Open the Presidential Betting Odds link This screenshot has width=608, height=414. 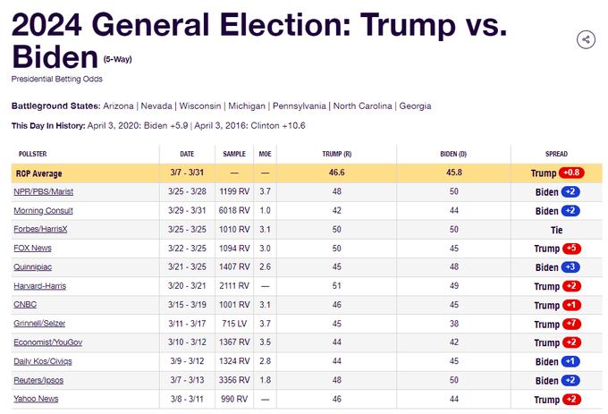coord(51,80)
